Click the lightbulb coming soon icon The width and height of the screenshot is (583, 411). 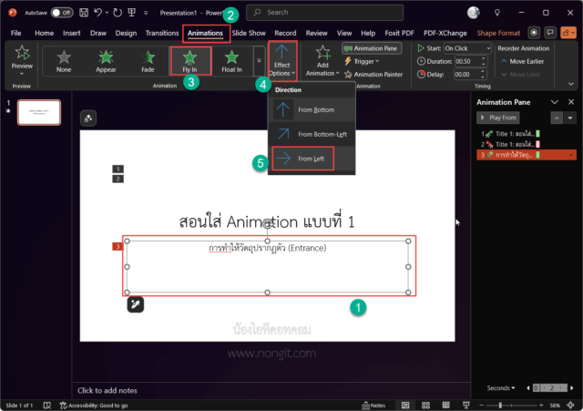click(x=497, y=13)
